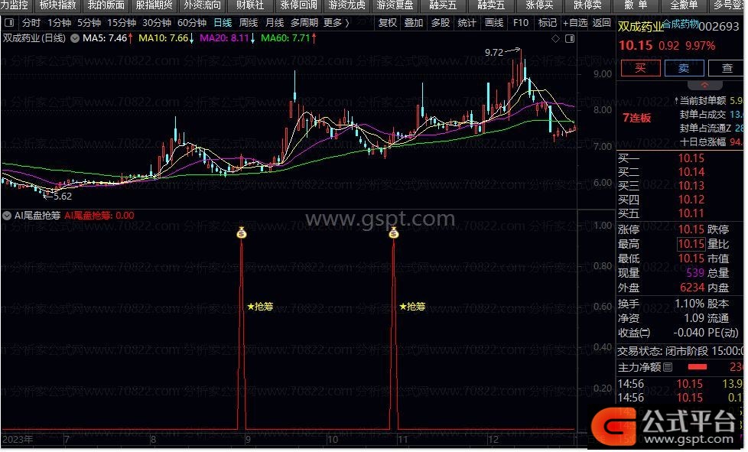Screen dimensions: 748x452
Task: Select the 日线 daily period
Action: (223, 23)
